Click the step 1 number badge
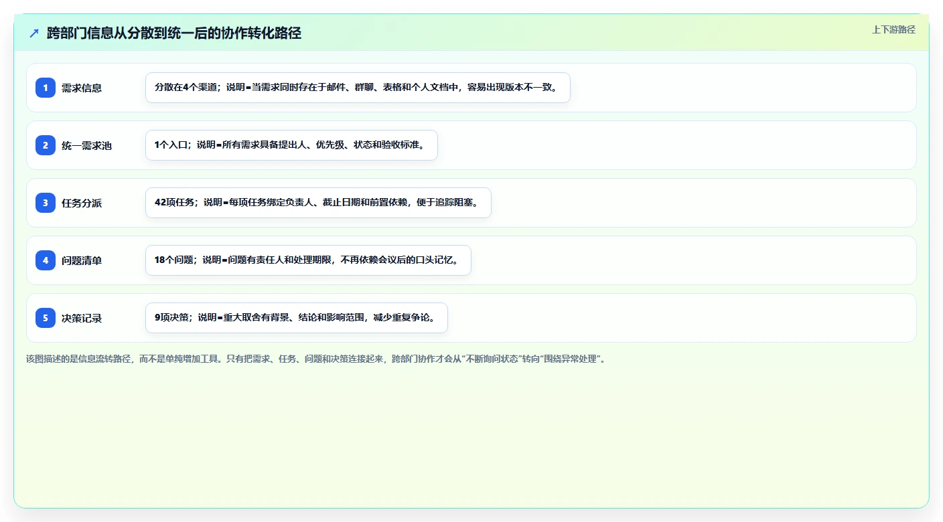This screenshot has width=943, height=522. 46,88
